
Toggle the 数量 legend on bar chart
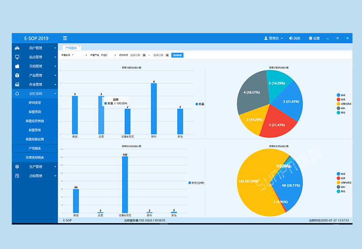pos(200,104)
